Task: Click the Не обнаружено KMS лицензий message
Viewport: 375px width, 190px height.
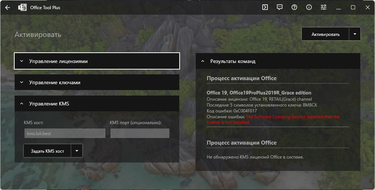Action: [x=255, y=157]
